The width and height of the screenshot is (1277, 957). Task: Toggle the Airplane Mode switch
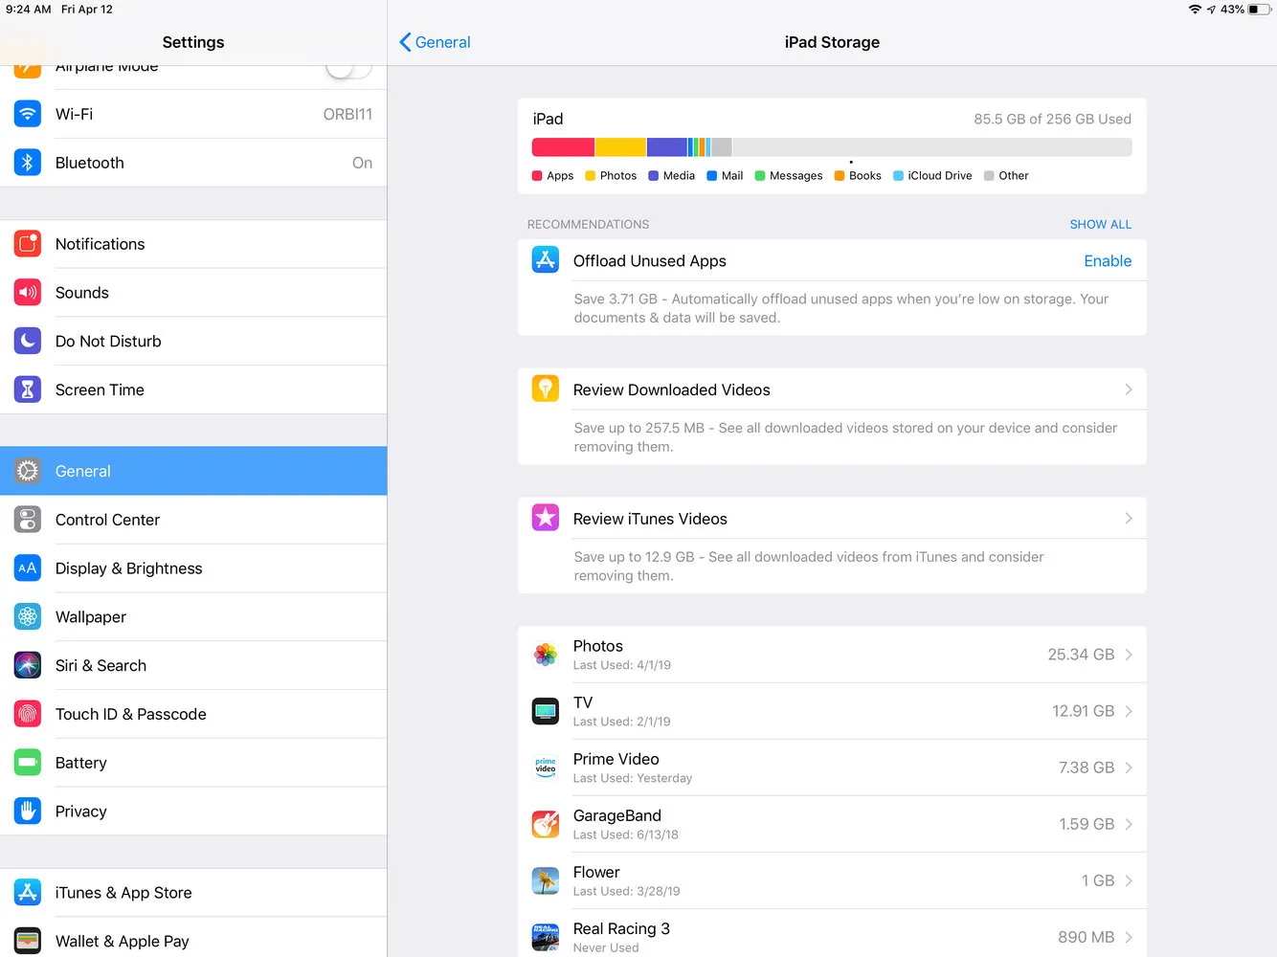(347, 69)
